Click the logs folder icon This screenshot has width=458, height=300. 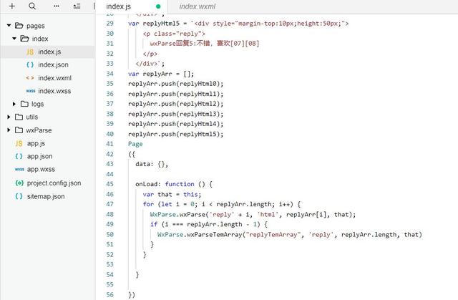pos(24,104)
